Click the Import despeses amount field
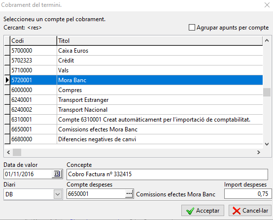Viewport: 273px width, 220px height. (x=248, y=194)
